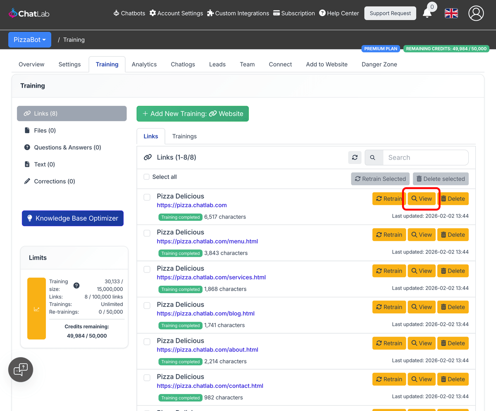Click the user profile avatar icon

[476, 13]
